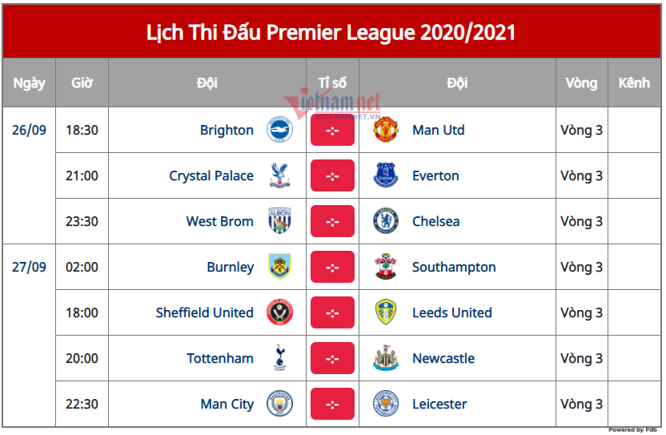Click the Leeds United crest
The image size is (666, 435).
tap(386, 313)
